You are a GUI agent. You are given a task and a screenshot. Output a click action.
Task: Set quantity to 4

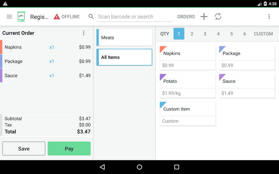coord(218,34)
